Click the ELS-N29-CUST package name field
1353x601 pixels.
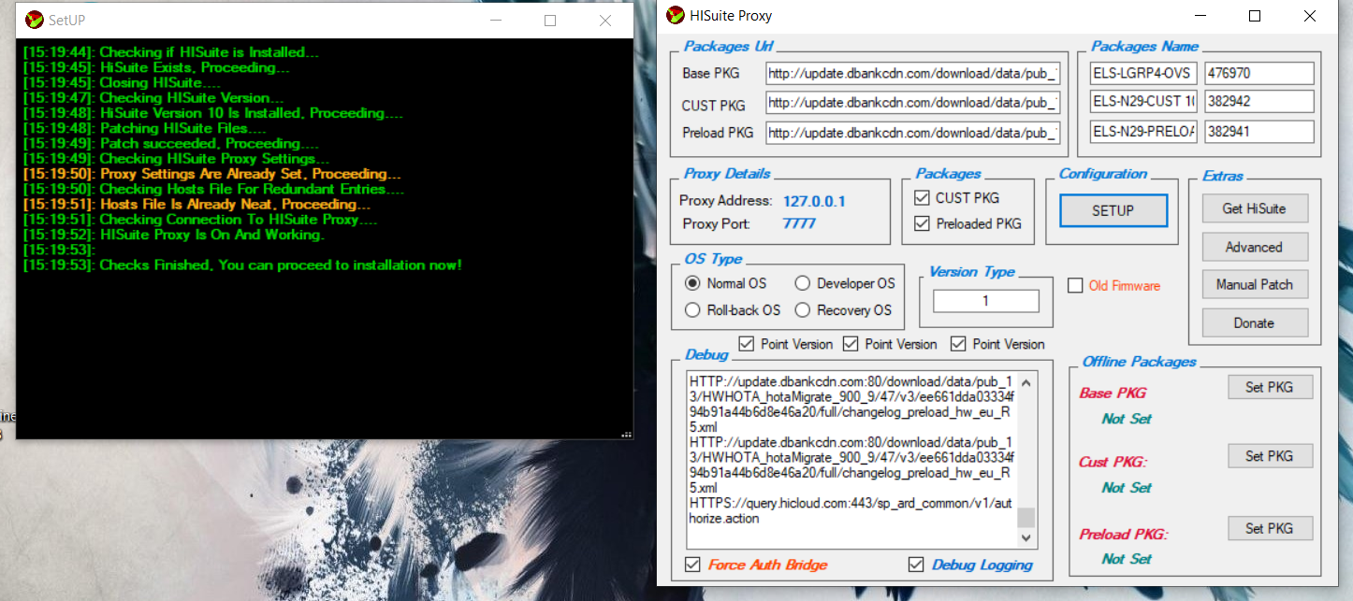coord(1143,102)
